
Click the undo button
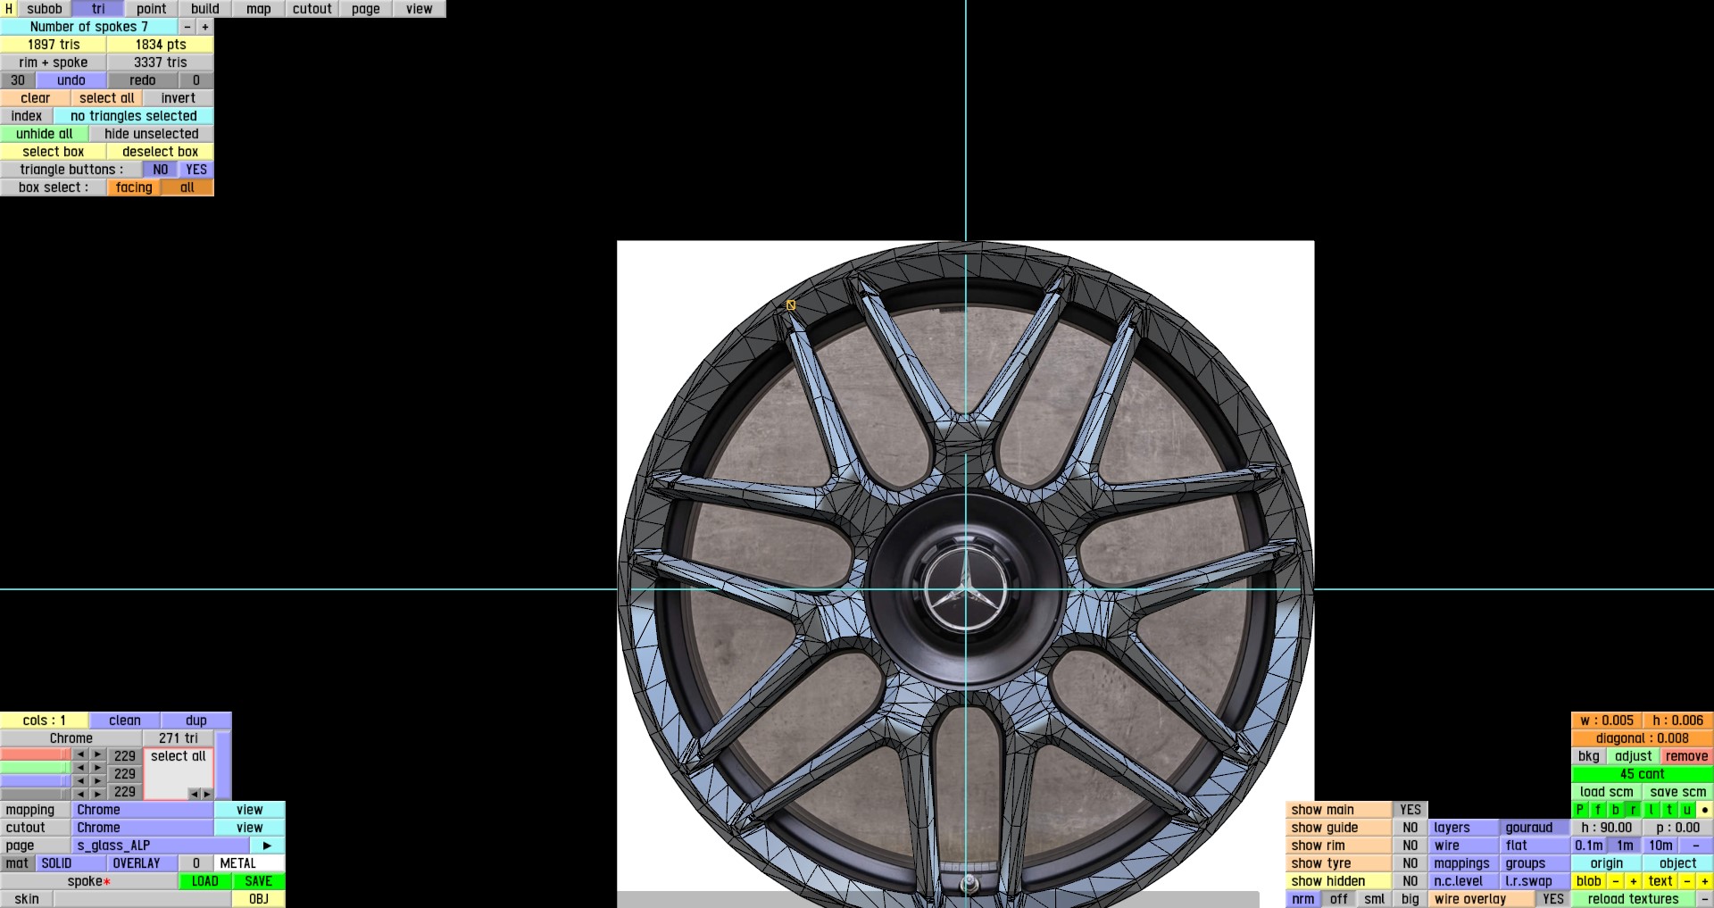[x=71, y=80]
